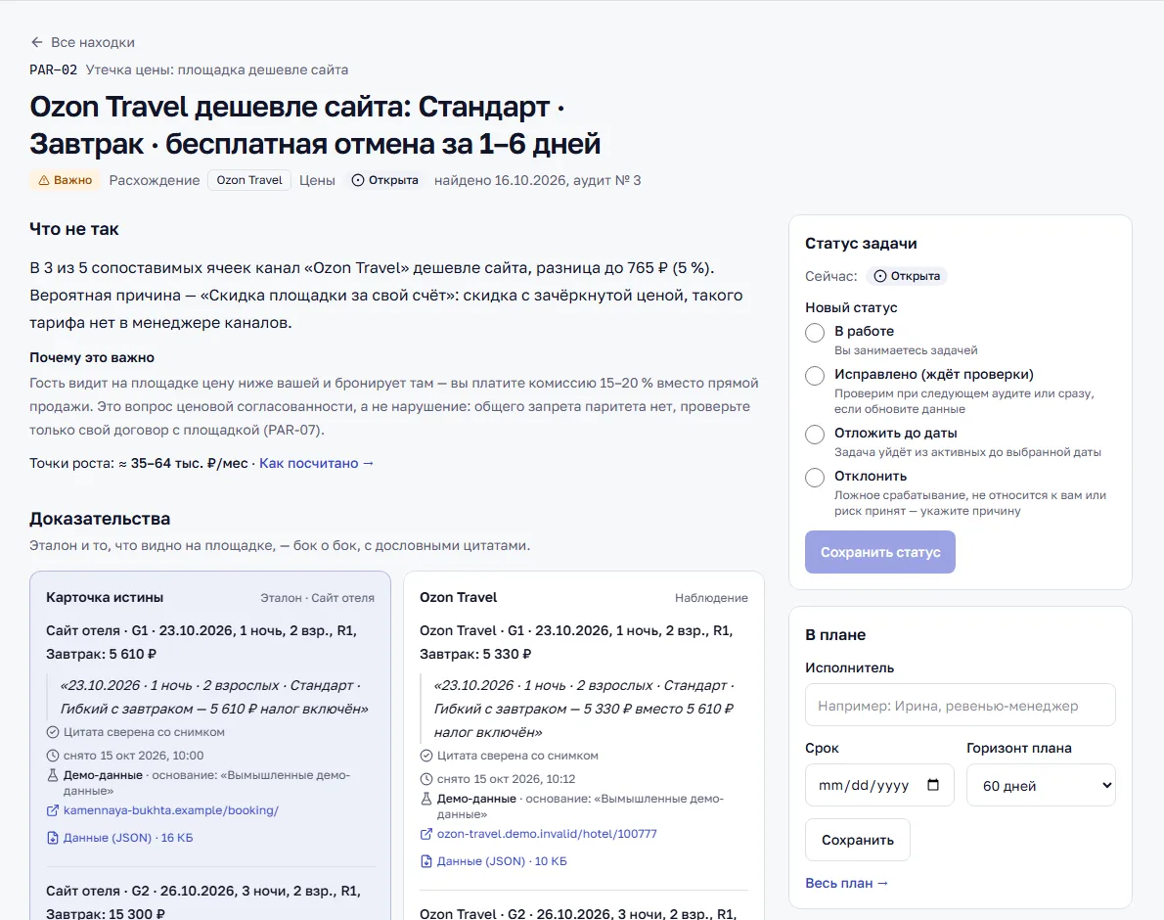Click 'Эталон · Сайт отеля' label
1164x920 pixels.
[317, 598]
